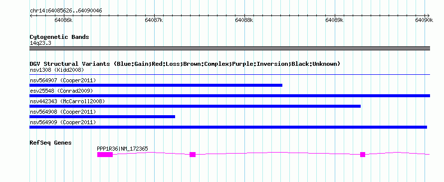The image size is (444, 182).
Task: Click the gray 14q23.3 cytoband bar
Action: tap(229, 48)
